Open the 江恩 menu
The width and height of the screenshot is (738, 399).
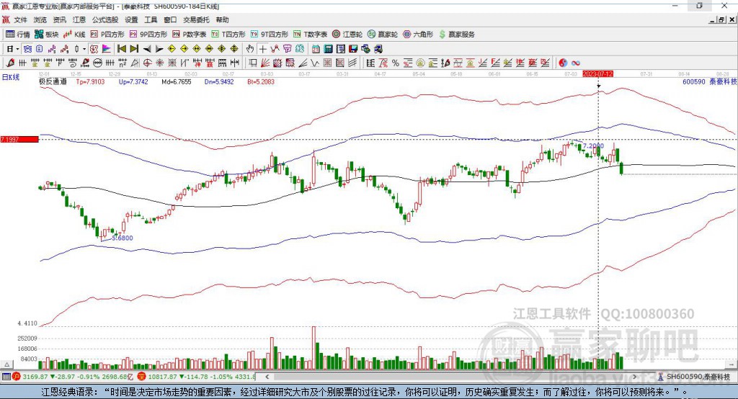(x=79, y=19)
